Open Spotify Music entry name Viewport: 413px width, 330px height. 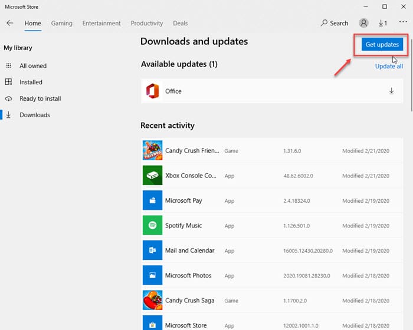coord(183,226)
